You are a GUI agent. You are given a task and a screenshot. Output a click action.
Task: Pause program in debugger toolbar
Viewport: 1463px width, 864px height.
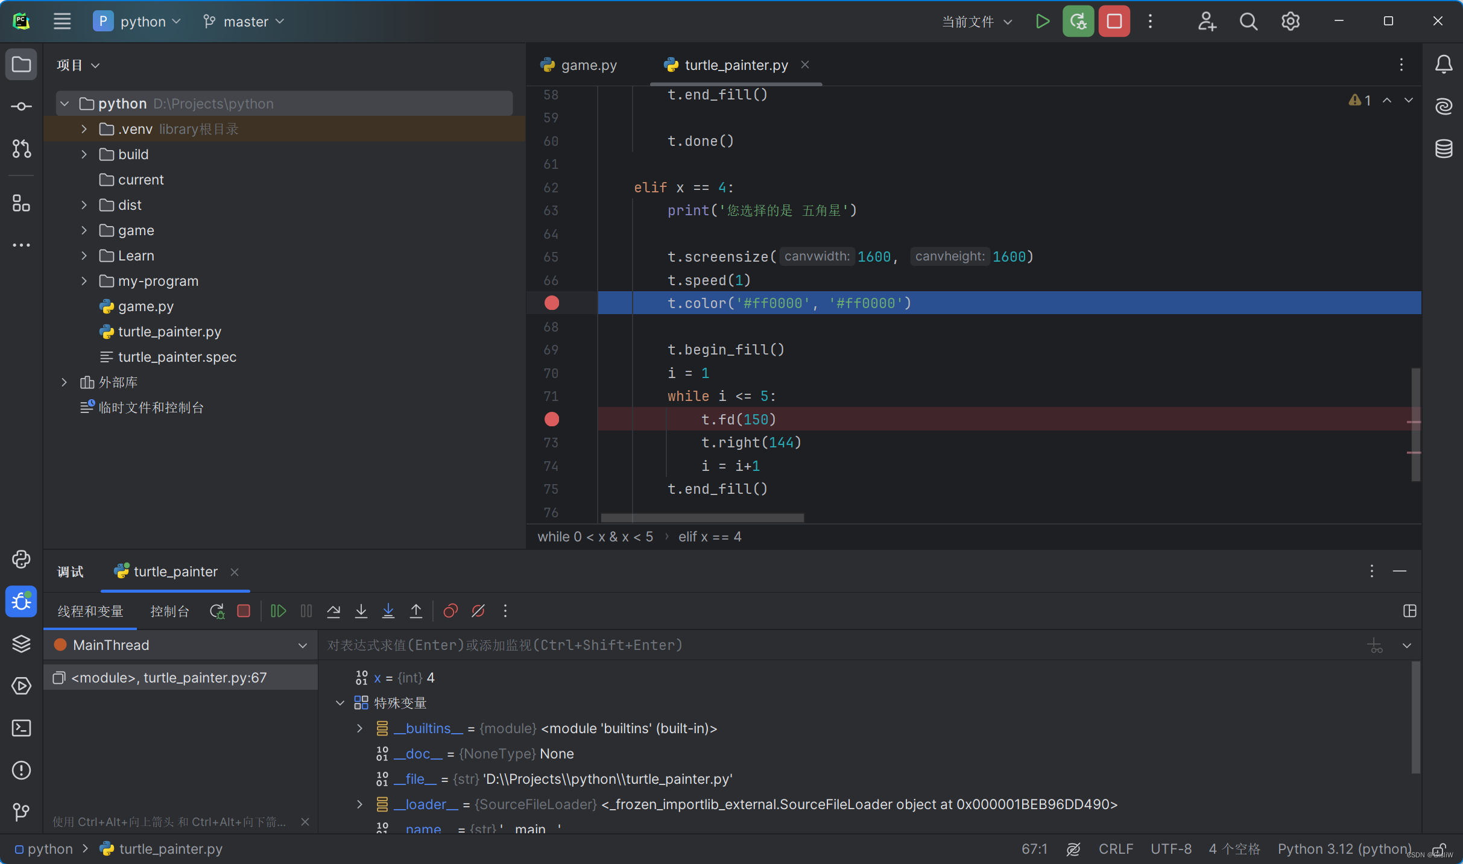tap(306, 611)
